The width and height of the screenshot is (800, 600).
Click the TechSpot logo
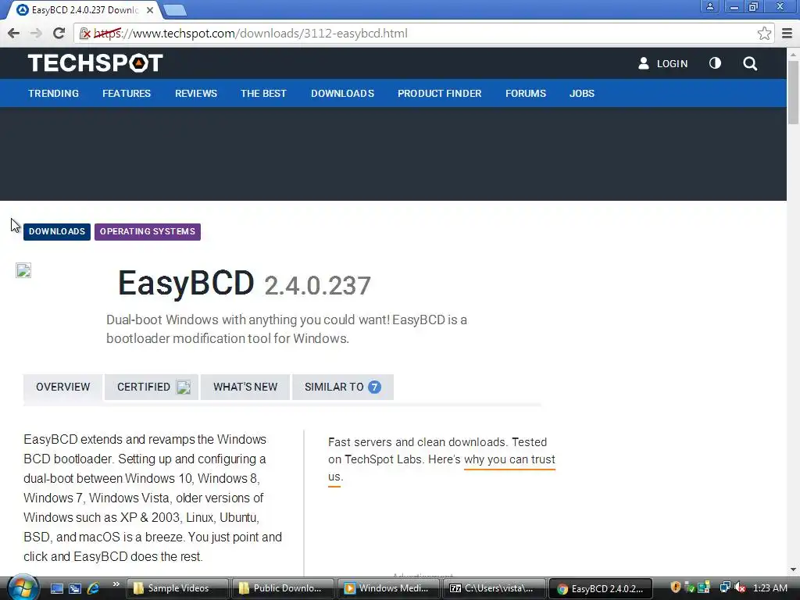[95, 63]
